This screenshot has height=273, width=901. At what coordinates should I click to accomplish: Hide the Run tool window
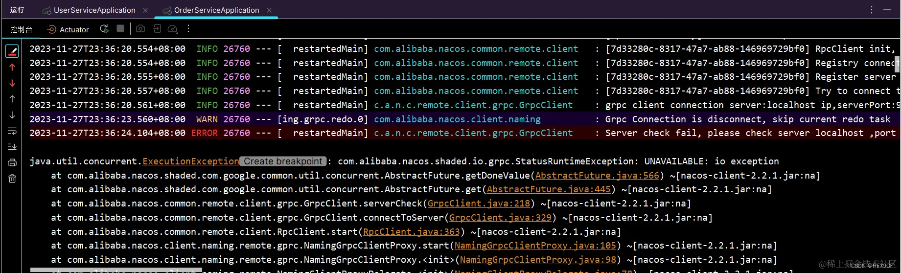coord(887,10)
